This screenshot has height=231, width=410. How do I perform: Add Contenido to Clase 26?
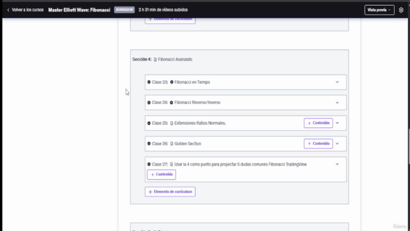[x=318, y=144]
